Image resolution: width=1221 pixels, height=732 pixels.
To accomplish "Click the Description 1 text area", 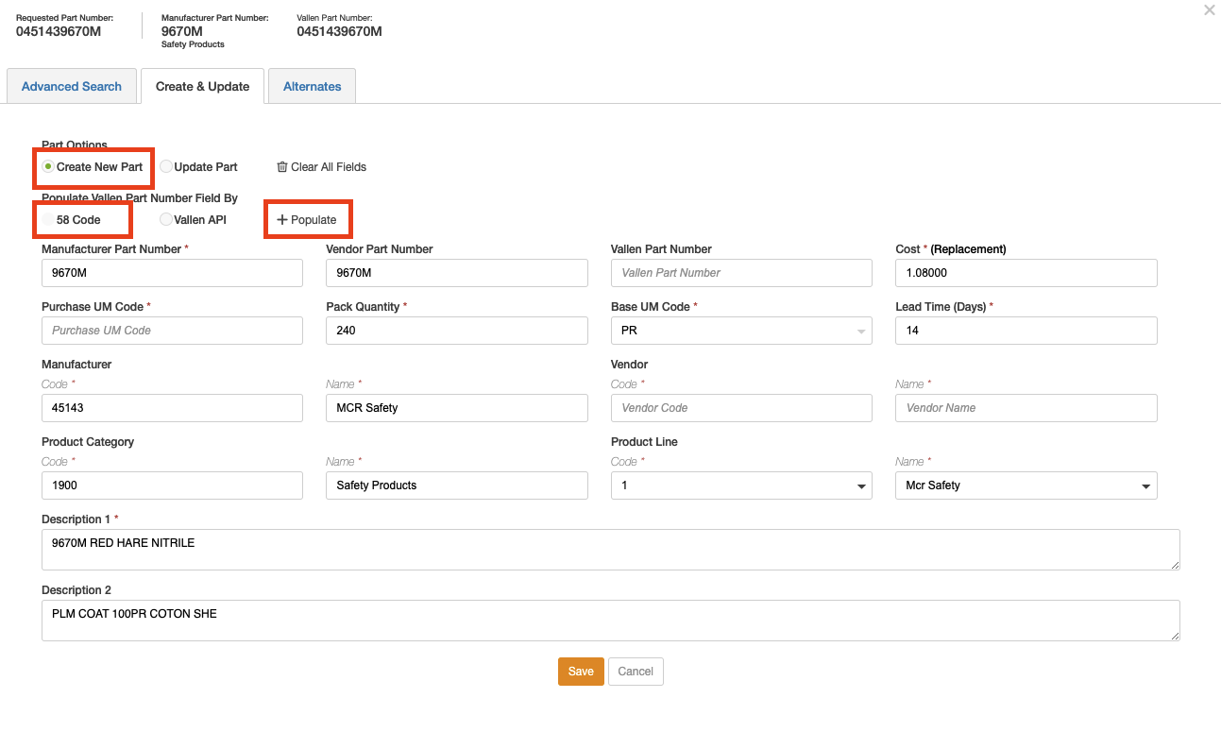I will coord(610,550).
